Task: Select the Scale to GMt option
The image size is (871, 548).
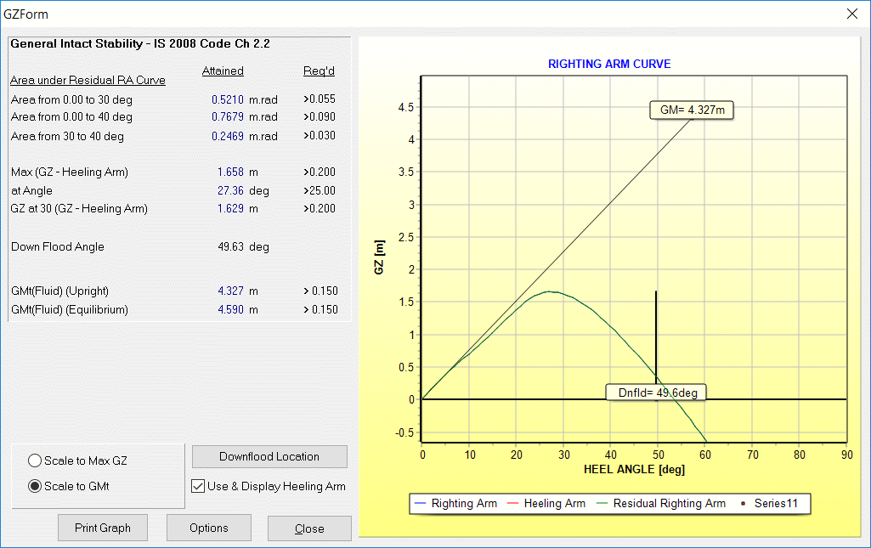Action: click(x=35, y=487)
